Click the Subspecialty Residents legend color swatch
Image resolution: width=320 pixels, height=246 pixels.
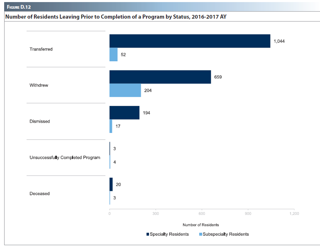[201, 234]
